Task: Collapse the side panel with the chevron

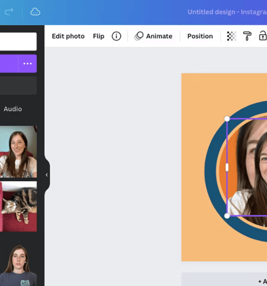Action: 47,175
